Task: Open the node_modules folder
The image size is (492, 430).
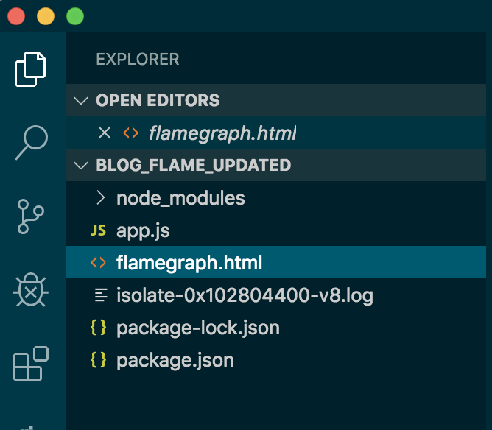Action: [276, 198]
